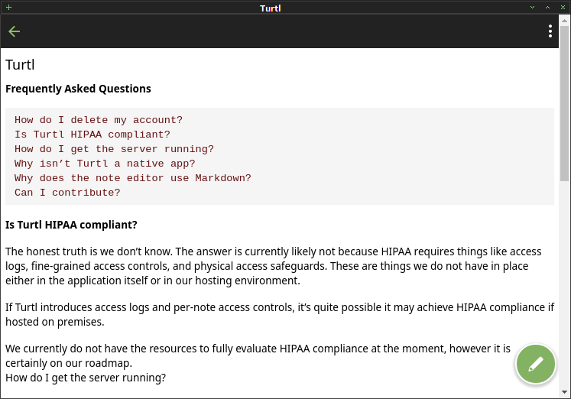Screen dimensions: 571x399
Task: Click paragraph starting 'If Turtl introduces access logs'
Action: tap(280, 315)
